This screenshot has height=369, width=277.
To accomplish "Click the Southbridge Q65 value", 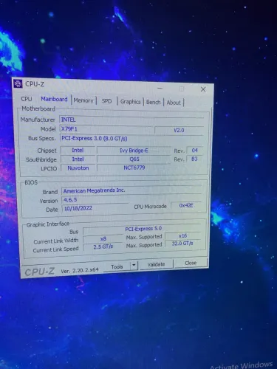I will [134, 159].
